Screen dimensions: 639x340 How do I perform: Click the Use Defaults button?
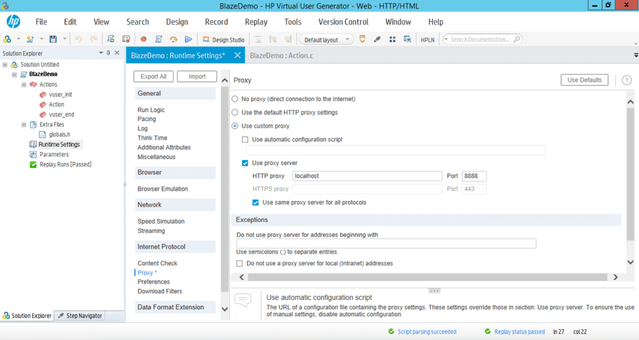coord(585,80)
